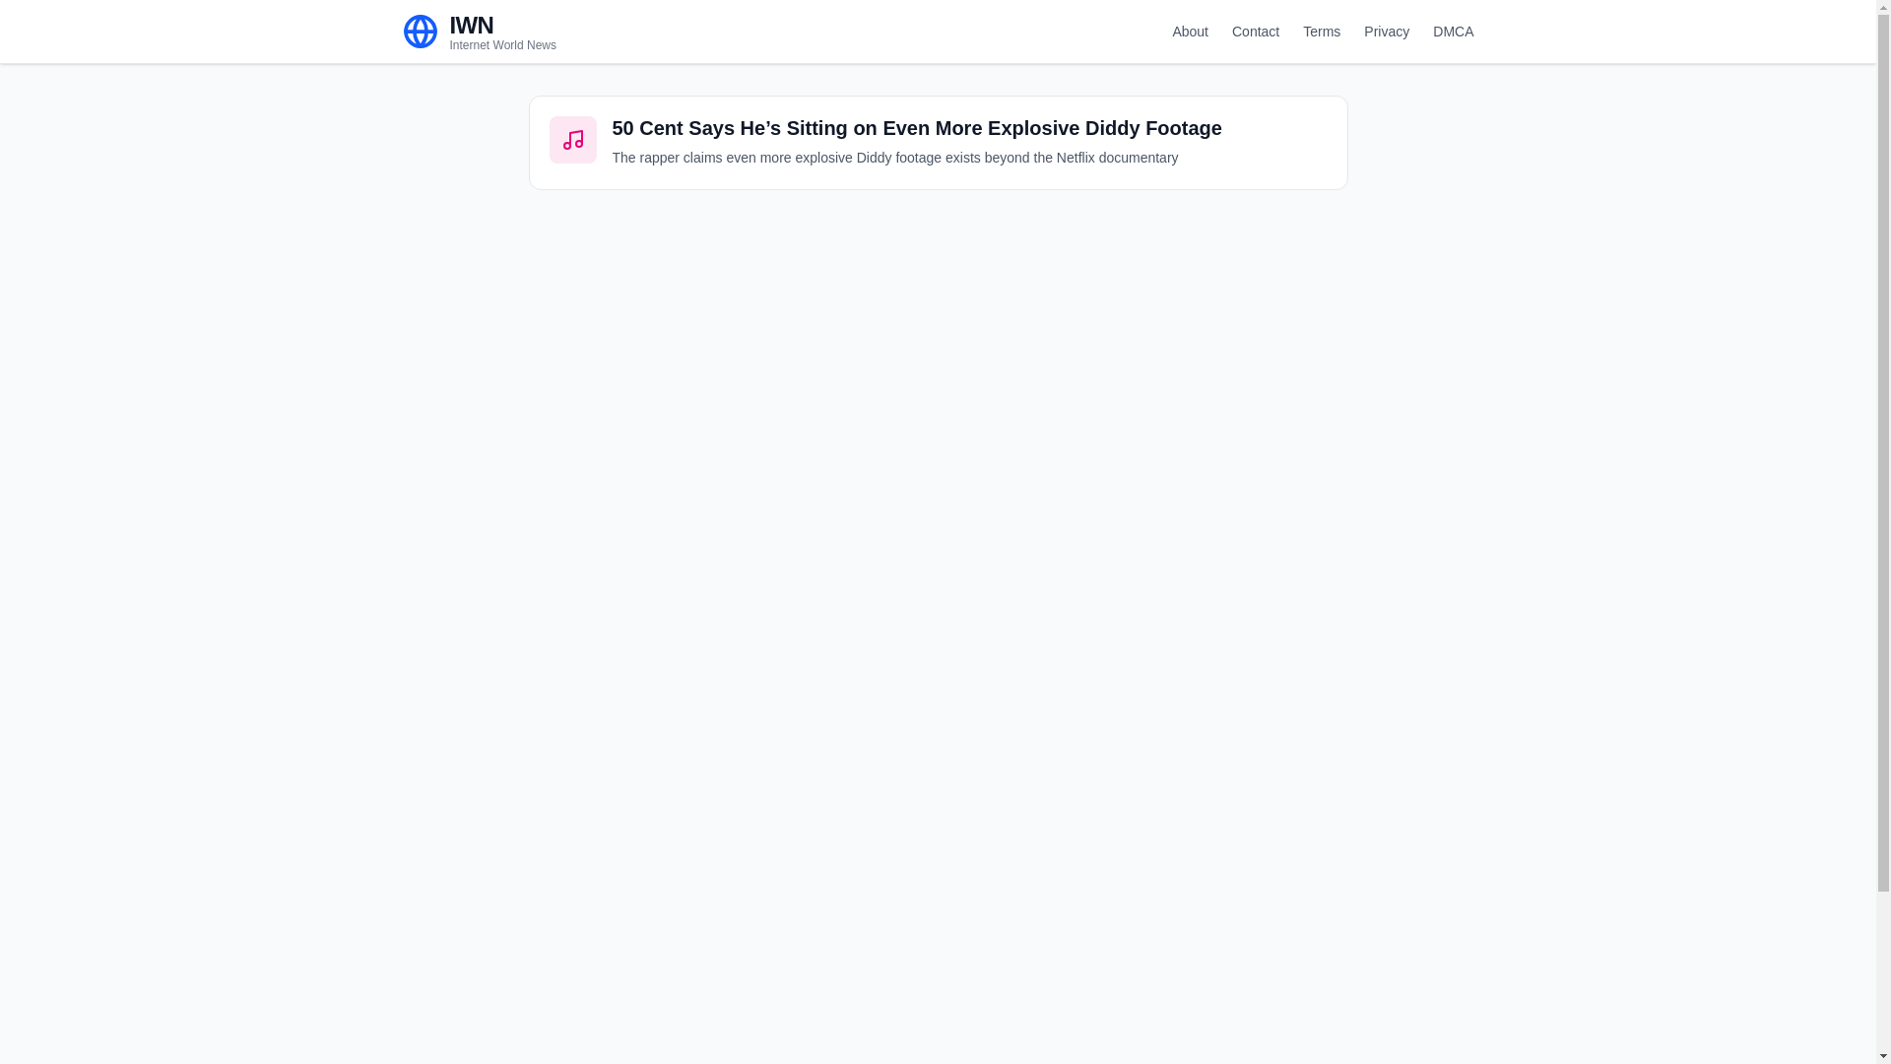Click the IWN site title
This screenshot has width=1891, height=1064.
click(x=472, y=25)
